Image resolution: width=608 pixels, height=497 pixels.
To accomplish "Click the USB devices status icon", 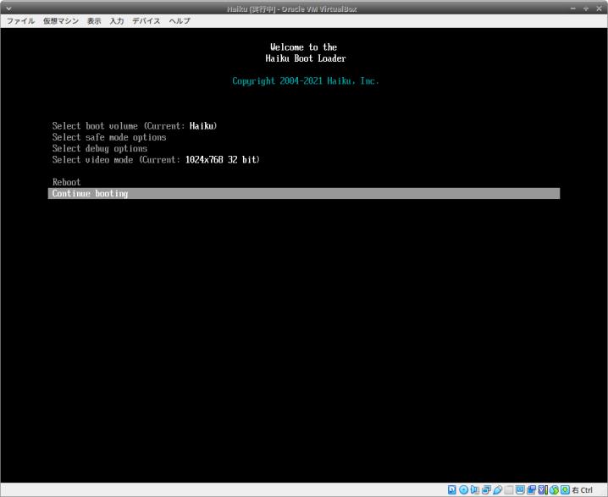I will (x=497, y=490).
